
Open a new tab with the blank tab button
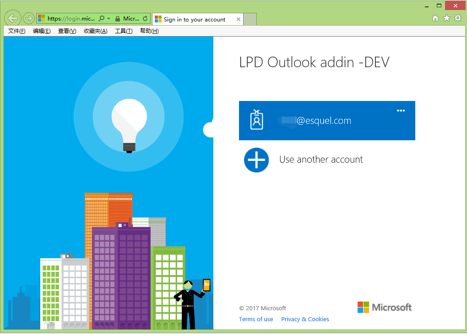[x=250, y=19]
